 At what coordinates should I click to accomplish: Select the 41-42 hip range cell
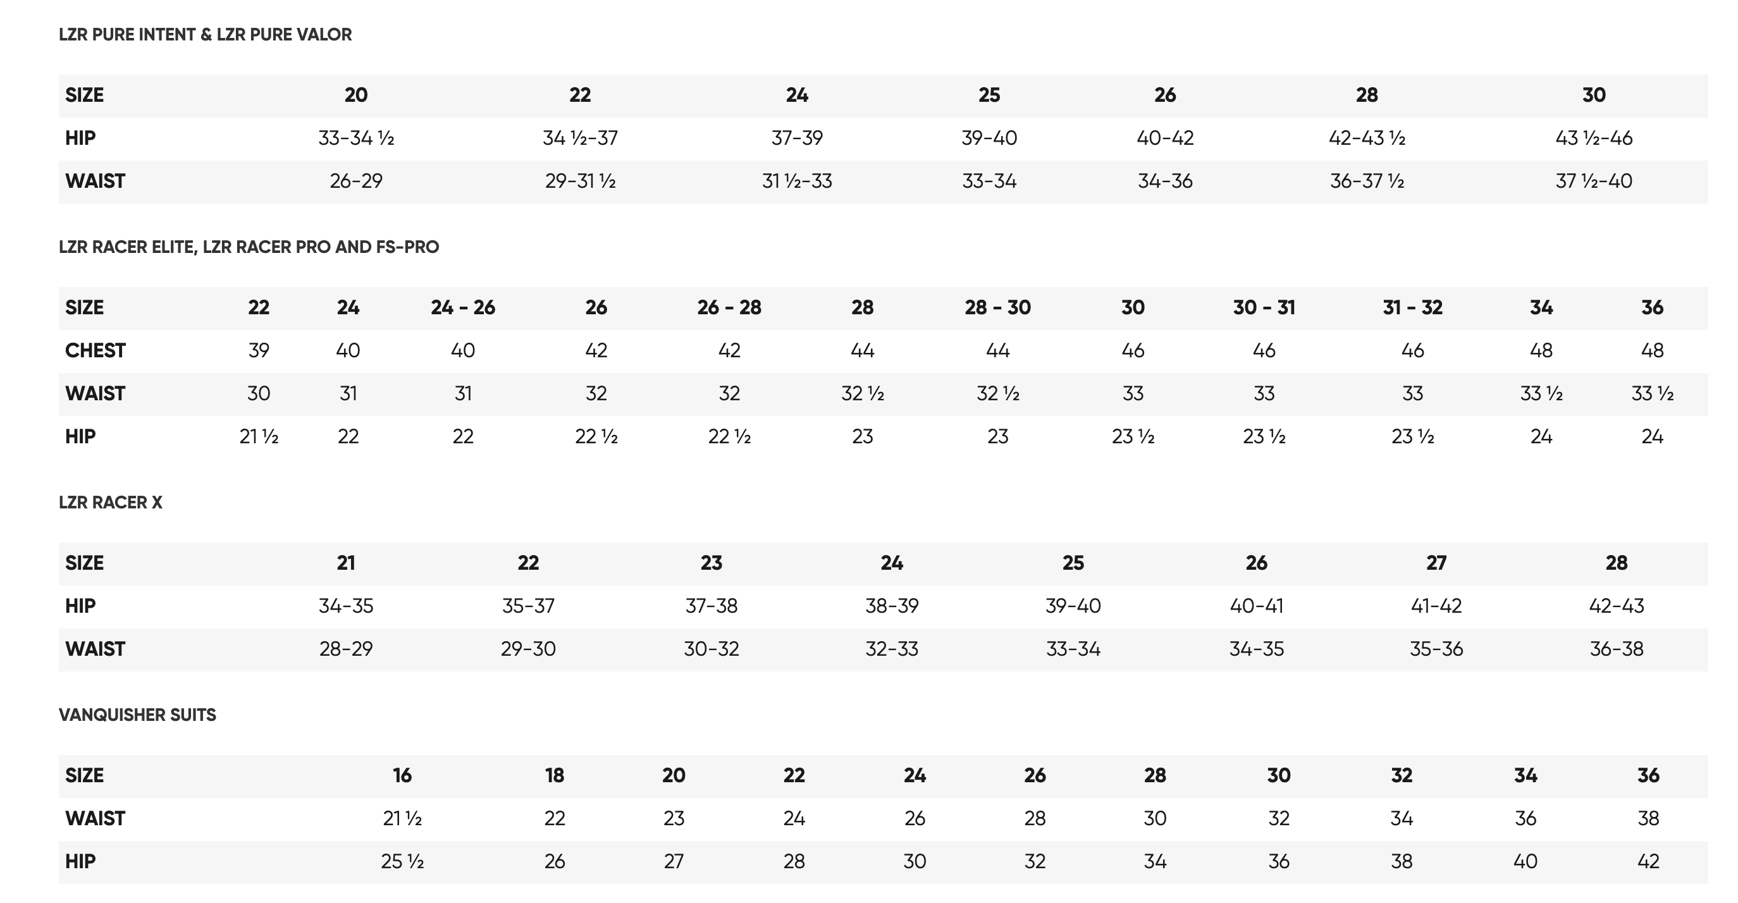(1436, 606)
